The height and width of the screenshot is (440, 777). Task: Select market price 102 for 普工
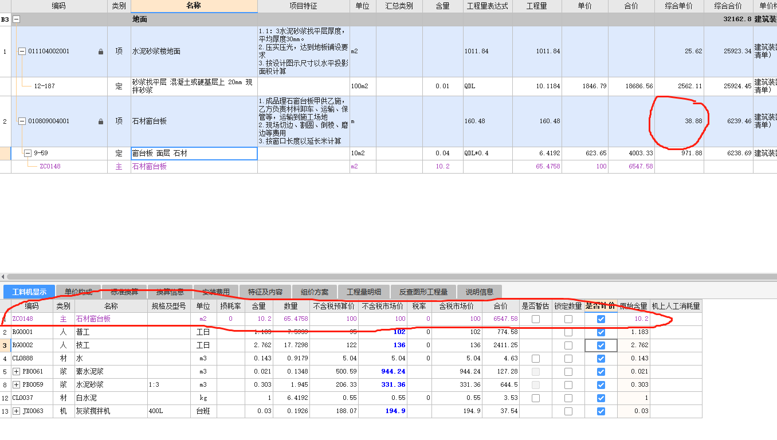click(x=383, y=332)
